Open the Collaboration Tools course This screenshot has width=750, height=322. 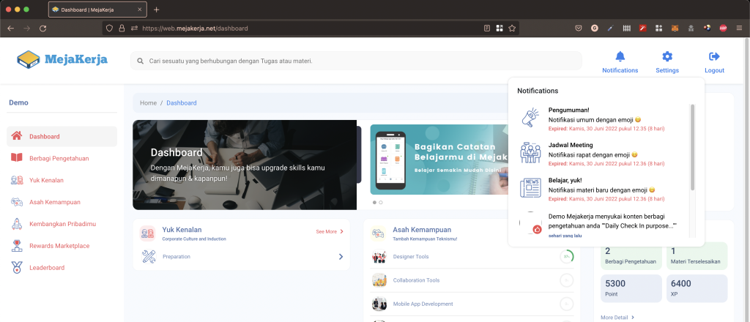[416, 280]
